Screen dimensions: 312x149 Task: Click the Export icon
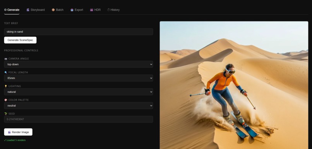click(x=72, y=10)
